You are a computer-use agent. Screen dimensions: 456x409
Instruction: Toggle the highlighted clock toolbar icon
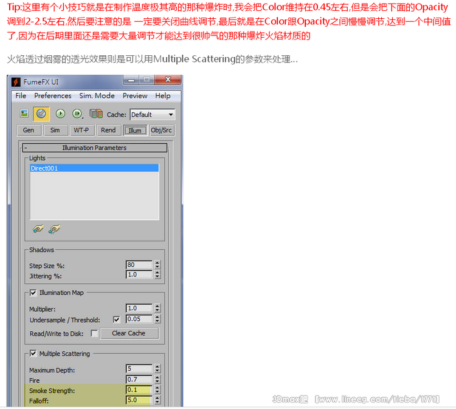coord(41,114)
